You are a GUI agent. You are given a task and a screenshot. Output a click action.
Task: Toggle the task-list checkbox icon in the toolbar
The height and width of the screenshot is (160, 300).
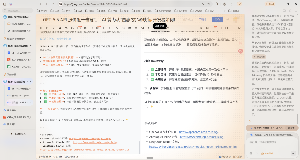tap(124, 28)
